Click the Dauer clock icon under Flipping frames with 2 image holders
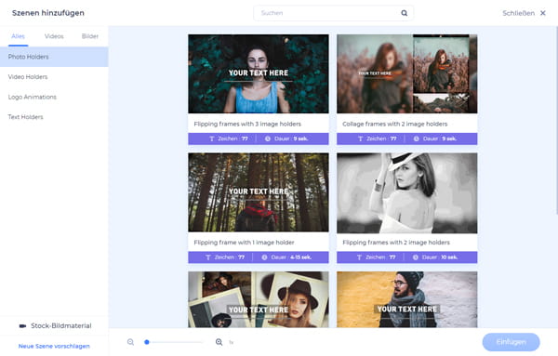558x356 pixels. (x=416, y=257)
